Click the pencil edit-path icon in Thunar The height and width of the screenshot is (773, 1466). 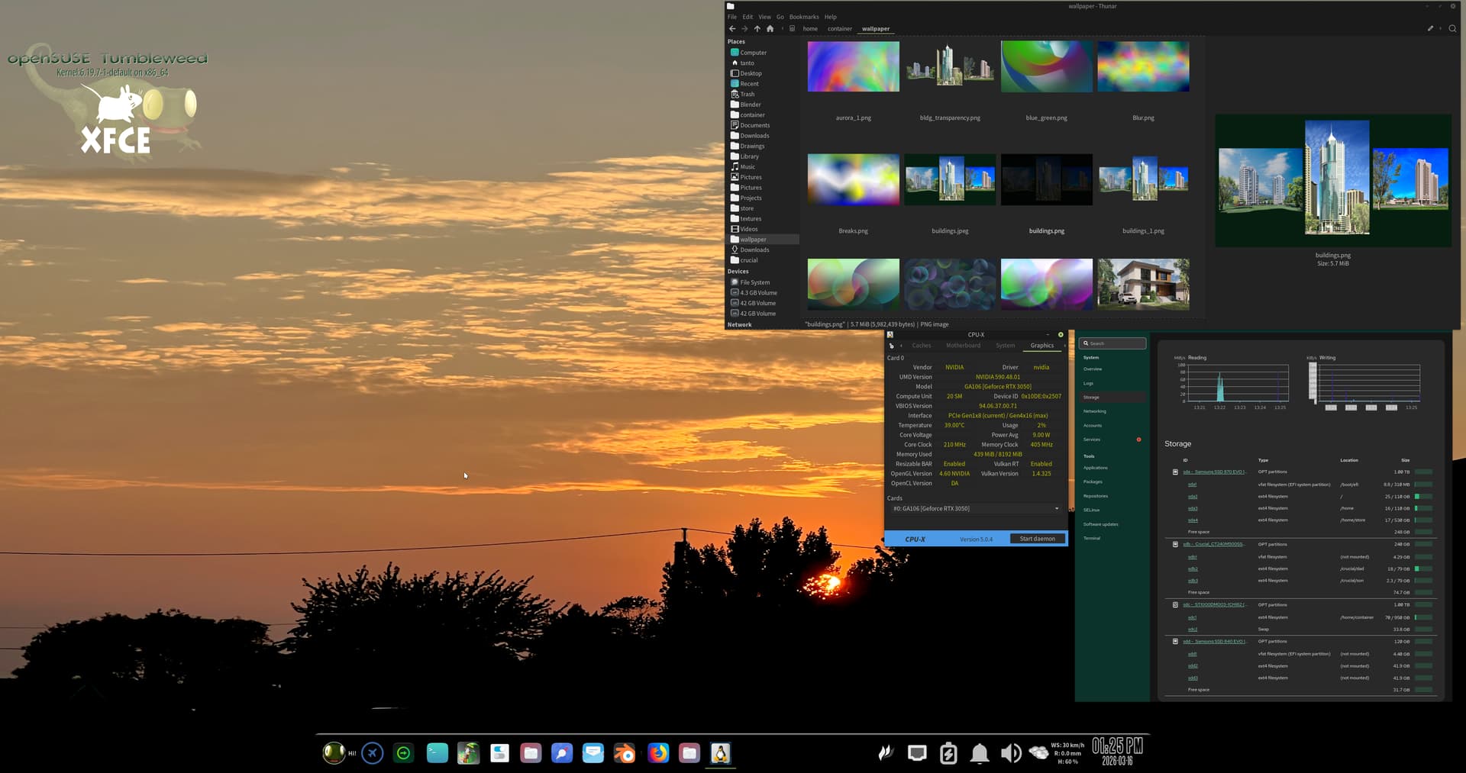click(x=1430, y=29)
